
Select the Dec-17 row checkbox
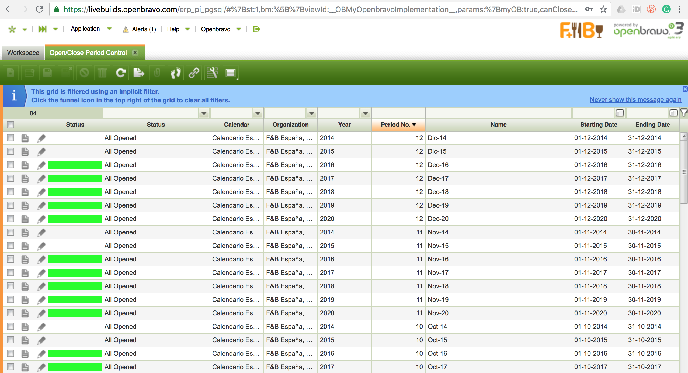pyautogui.click(x=11, y=178)
